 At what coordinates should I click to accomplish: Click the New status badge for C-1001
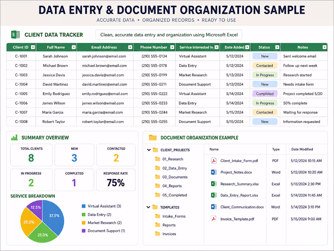[265, 56]
